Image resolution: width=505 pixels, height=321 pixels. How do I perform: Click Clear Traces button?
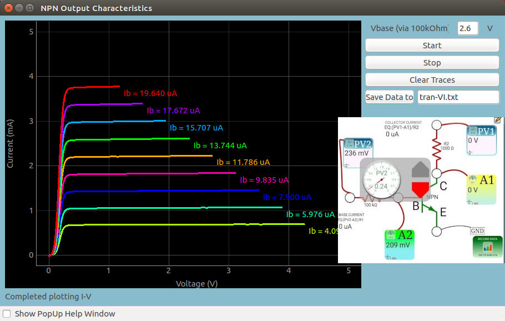point(432,80)
